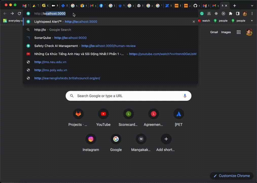Choose the 'http://lo - Google Search' suggestion

click(x=110, y=30)
